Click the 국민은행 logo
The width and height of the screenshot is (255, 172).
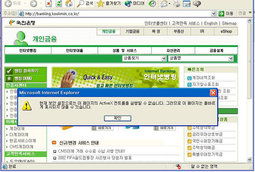coord(22,23)
